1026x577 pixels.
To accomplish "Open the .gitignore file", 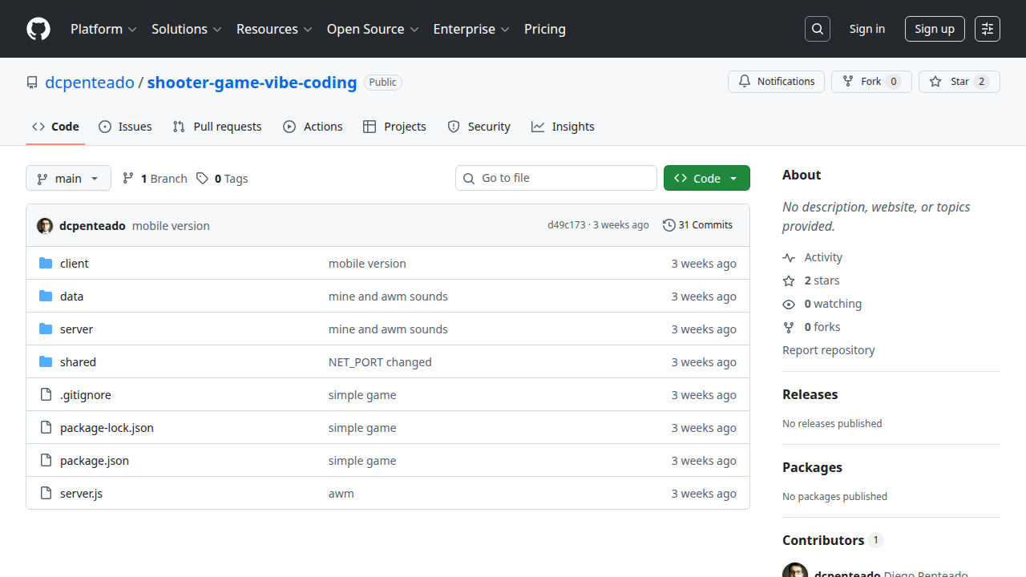I will (86, 395).
